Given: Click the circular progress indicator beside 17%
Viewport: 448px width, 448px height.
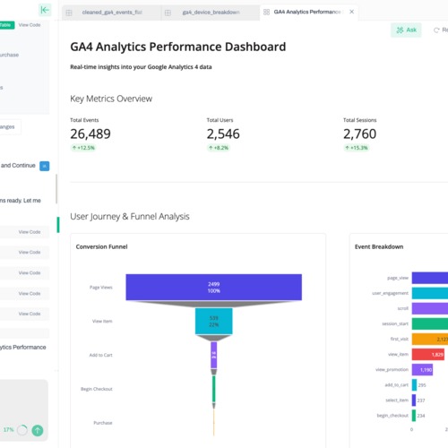Looking at the screenshot, I should pyautogui.click(x=22, y=430).
